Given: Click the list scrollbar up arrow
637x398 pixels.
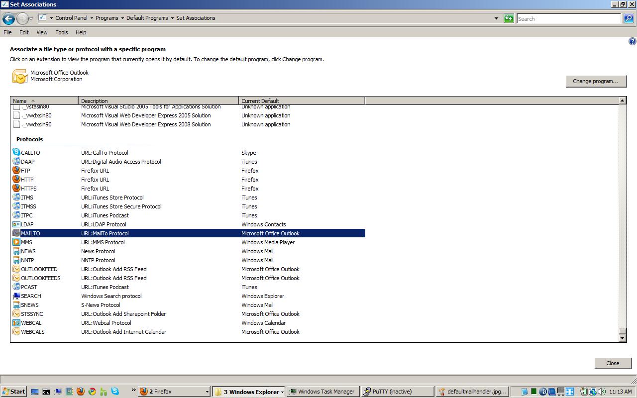Looking at the screenshot, I should [622, 100].
